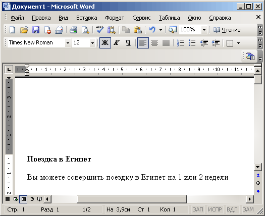Toggle ИСПР track changes indicator
This screenshot has width=265, height=216.
coord(215,209)
